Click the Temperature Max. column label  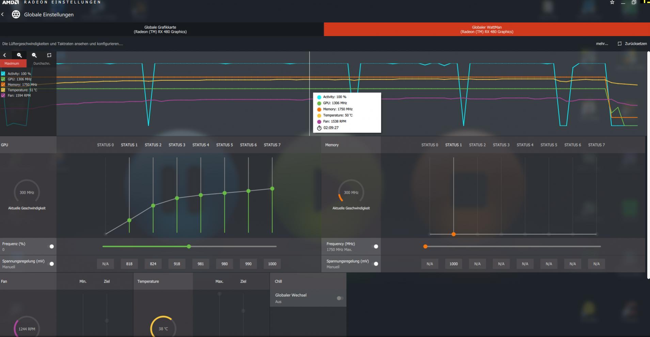click(x=219, y=281)
